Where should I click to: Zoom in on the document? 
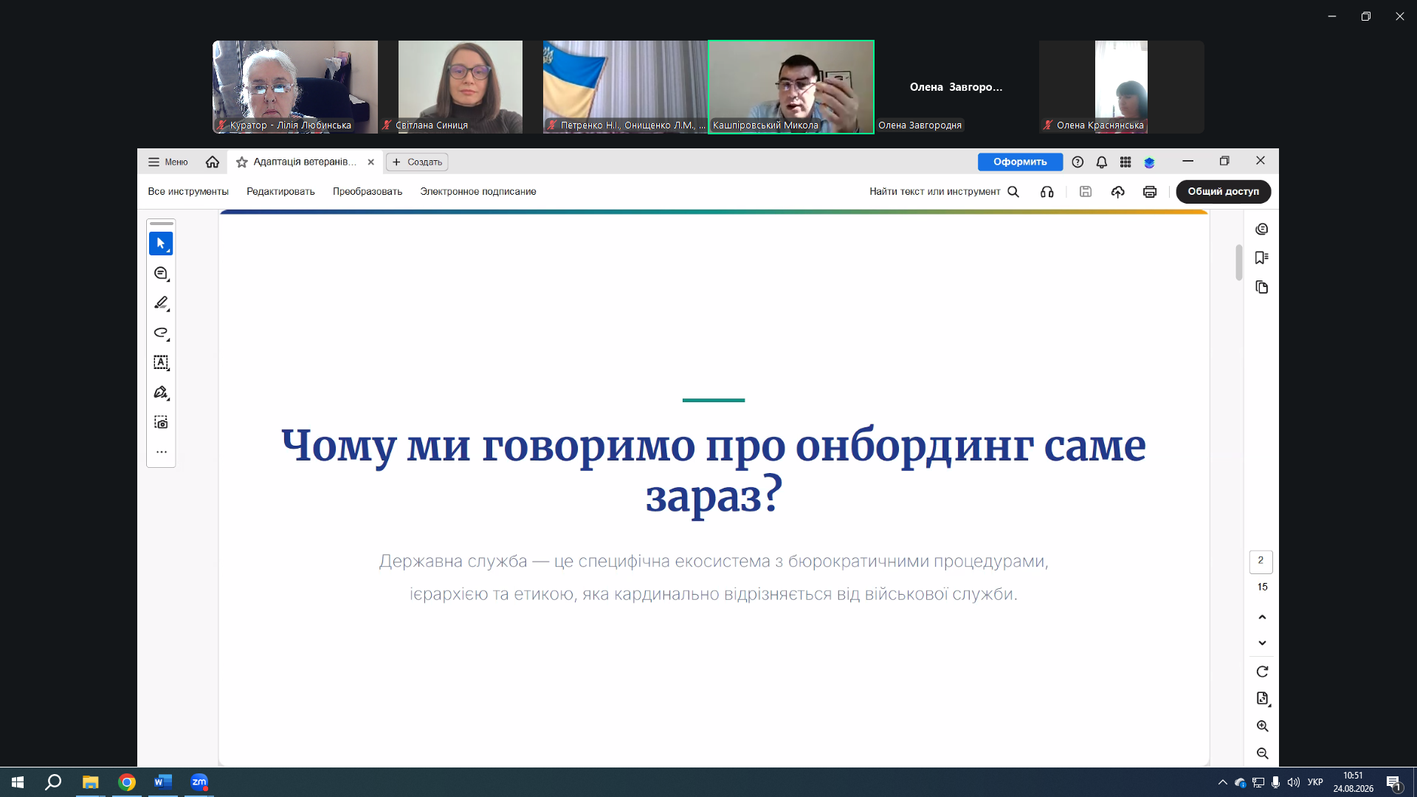coord(1262,726)
